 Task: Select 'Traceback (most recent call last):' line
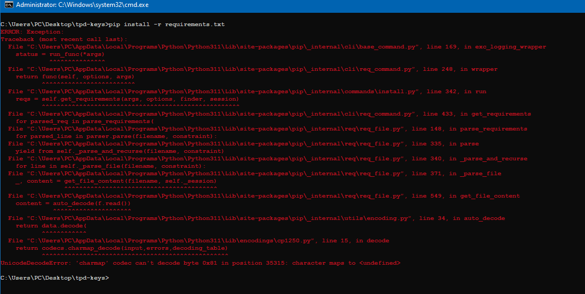coord(64,39)
